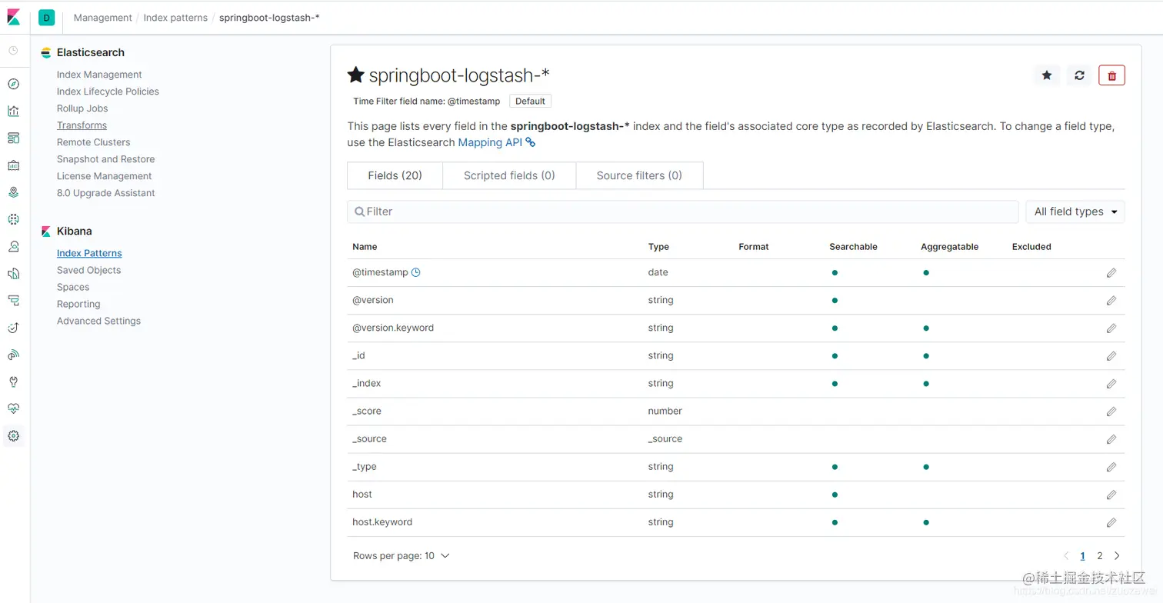Viewport: 1163px width, 603px height.
Task: Sort fields by Name column header
Action: click(365, 247)
